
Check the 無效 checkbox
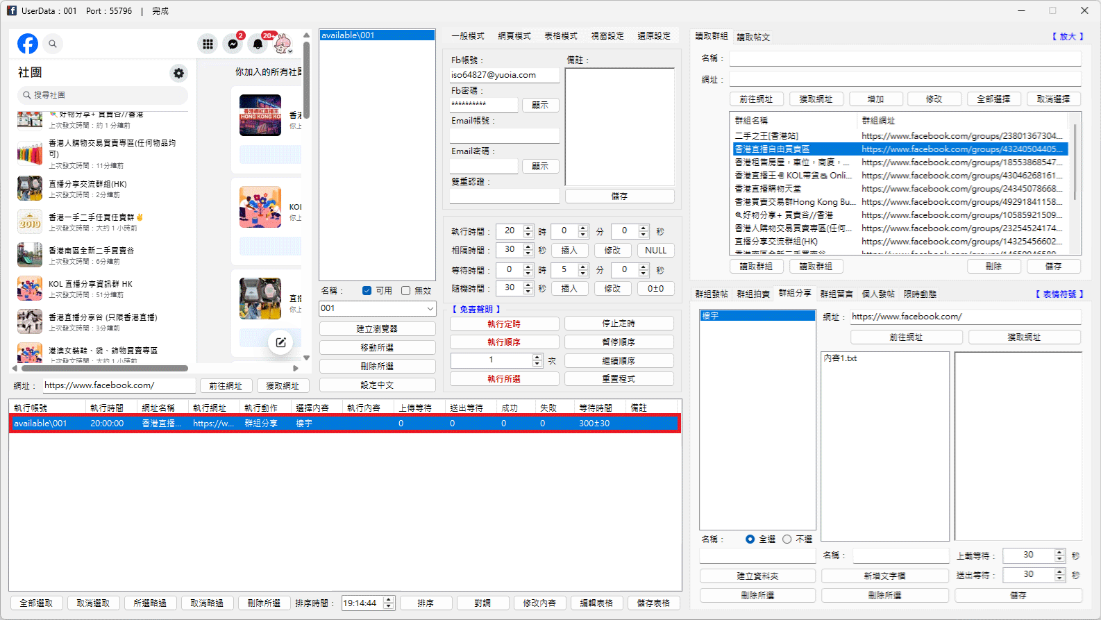[x=405, y=291]
